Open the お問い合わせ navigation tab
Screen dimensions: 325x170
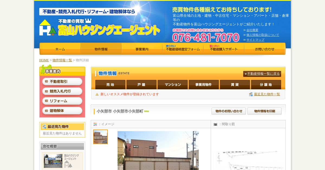tap(265, 49)
